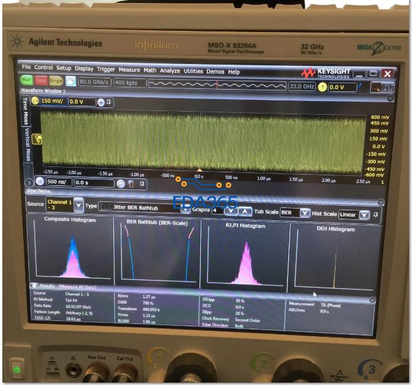Increase Graphs count with up arrow
This screenshot has width=412, height=385.
(245, 212)
